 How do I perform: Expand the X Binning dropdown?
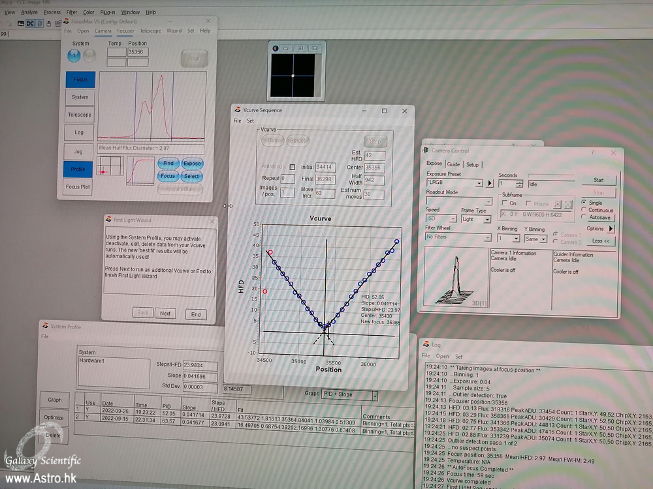(x=517, y=239)
